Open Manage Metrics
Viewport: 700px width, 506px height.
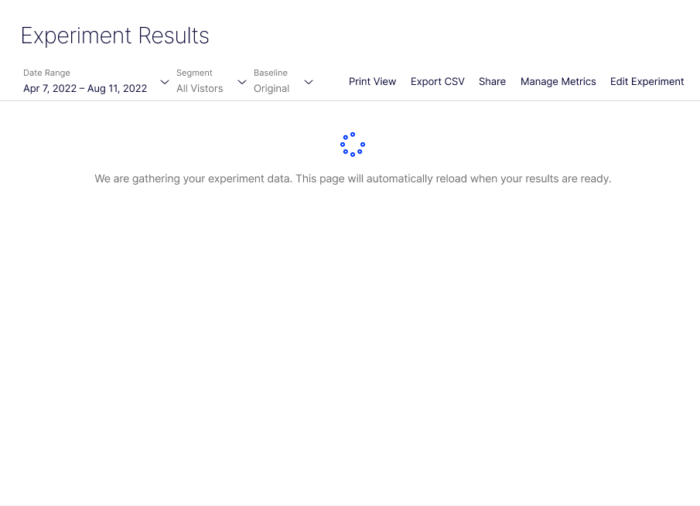coord(558,82)
